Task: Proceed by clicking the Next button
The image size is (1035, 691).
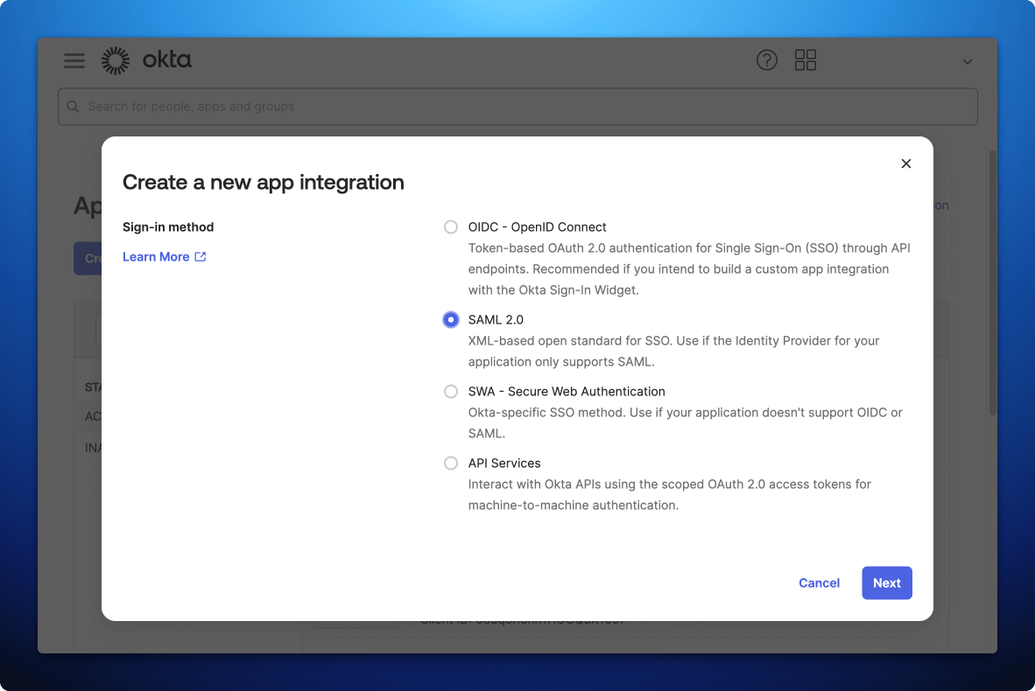Action: 886,583
